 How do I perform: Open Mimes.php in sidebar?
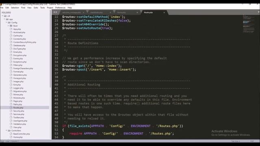tap(18, 94)
